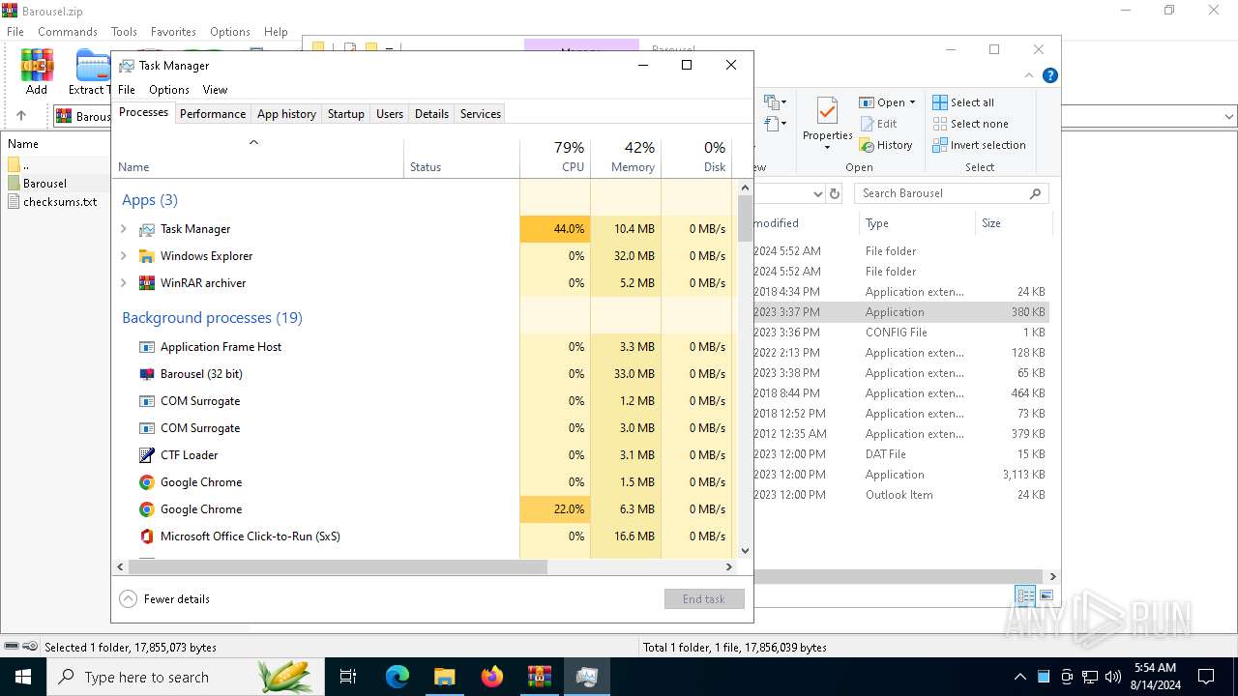
Task: Go up one level in WinRAR
Action: (x=21, y=115)
